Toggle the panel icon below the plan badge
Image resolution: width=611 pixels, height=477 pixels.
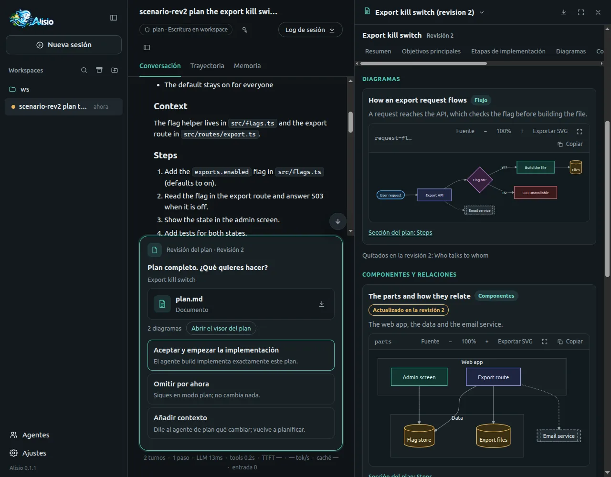[x=147, y=47]
